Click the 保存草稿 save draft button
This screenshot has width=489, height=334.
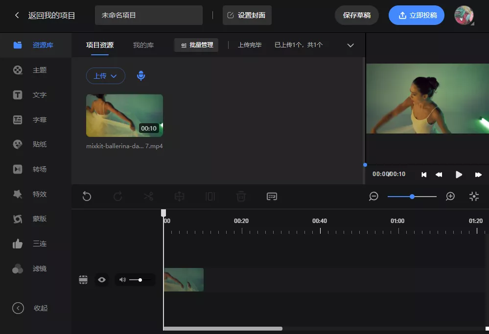[356, 15]
